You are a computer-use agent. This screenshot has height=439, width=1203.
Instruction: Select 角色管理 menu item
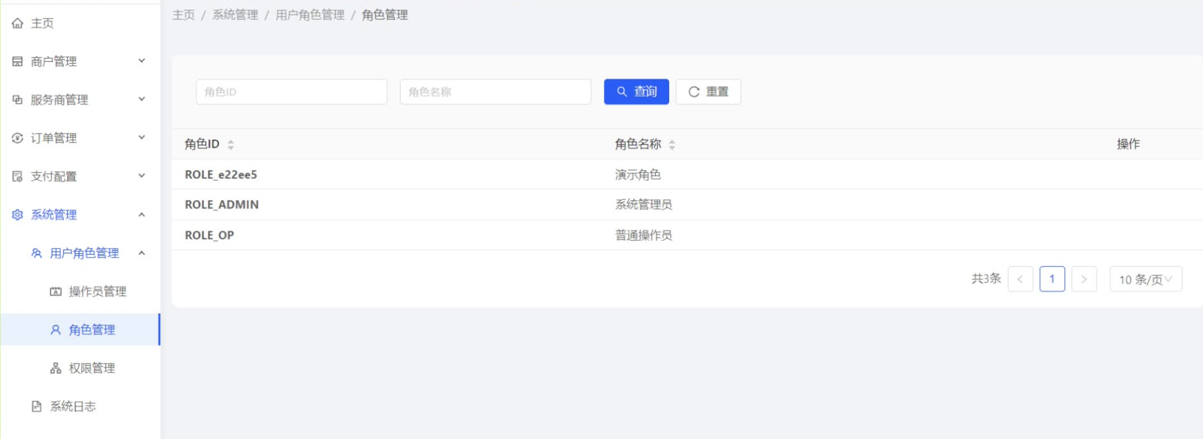click(80, 330)
